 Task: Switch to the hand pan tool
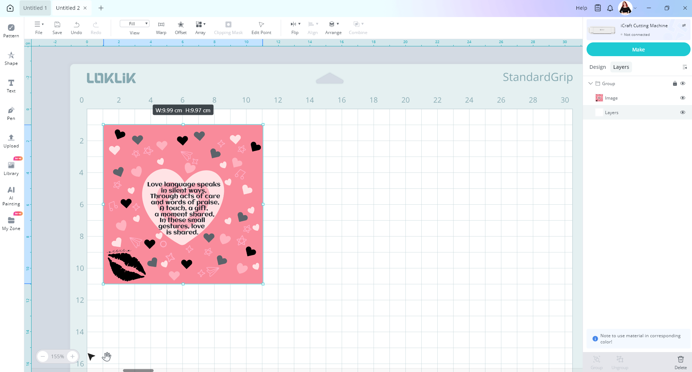click(107, 357)
